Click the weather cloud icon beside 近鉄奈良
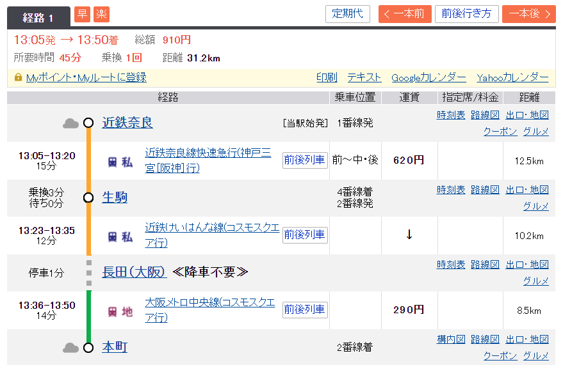This screenshot has width=563, height=365. [70, 123]
